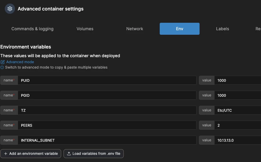Edit the 10.13.13.0 value field
Viewport: 261px width, 162px height.
(x=237, y=140)
